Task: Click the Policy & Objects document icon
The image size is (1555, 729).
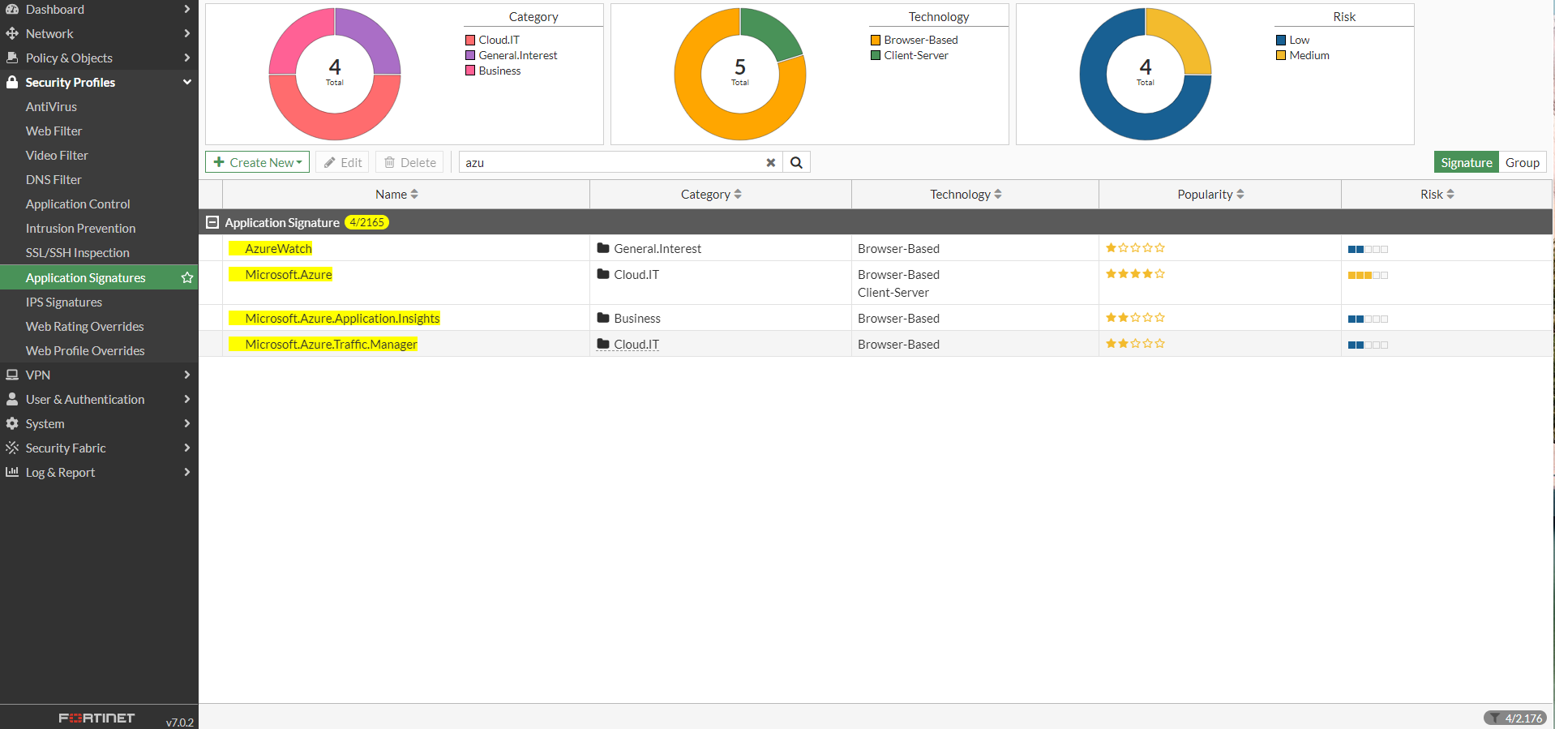Action: click(x=12, y=58)
